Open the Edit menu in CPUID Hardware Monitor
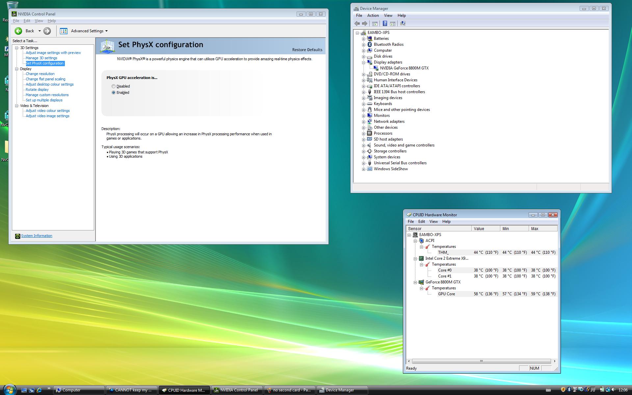This screenshot has height=395, width=632. [421, 222]
